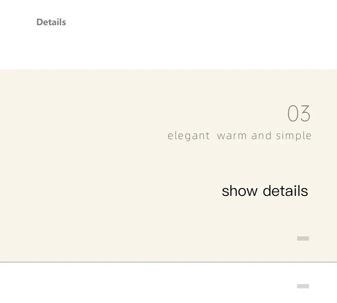Screen dimensions: 337x303
Task: Click the white area below the divider line
Action: 151,283
